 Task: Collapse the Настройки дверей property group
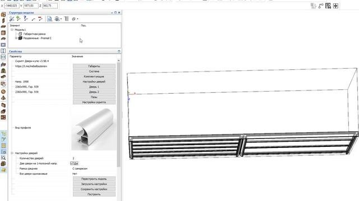coord(12,153)
